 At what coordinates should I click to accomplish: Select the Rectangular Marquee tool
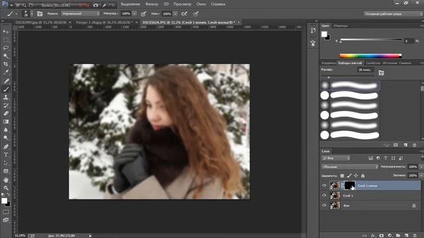pos(6,40)
